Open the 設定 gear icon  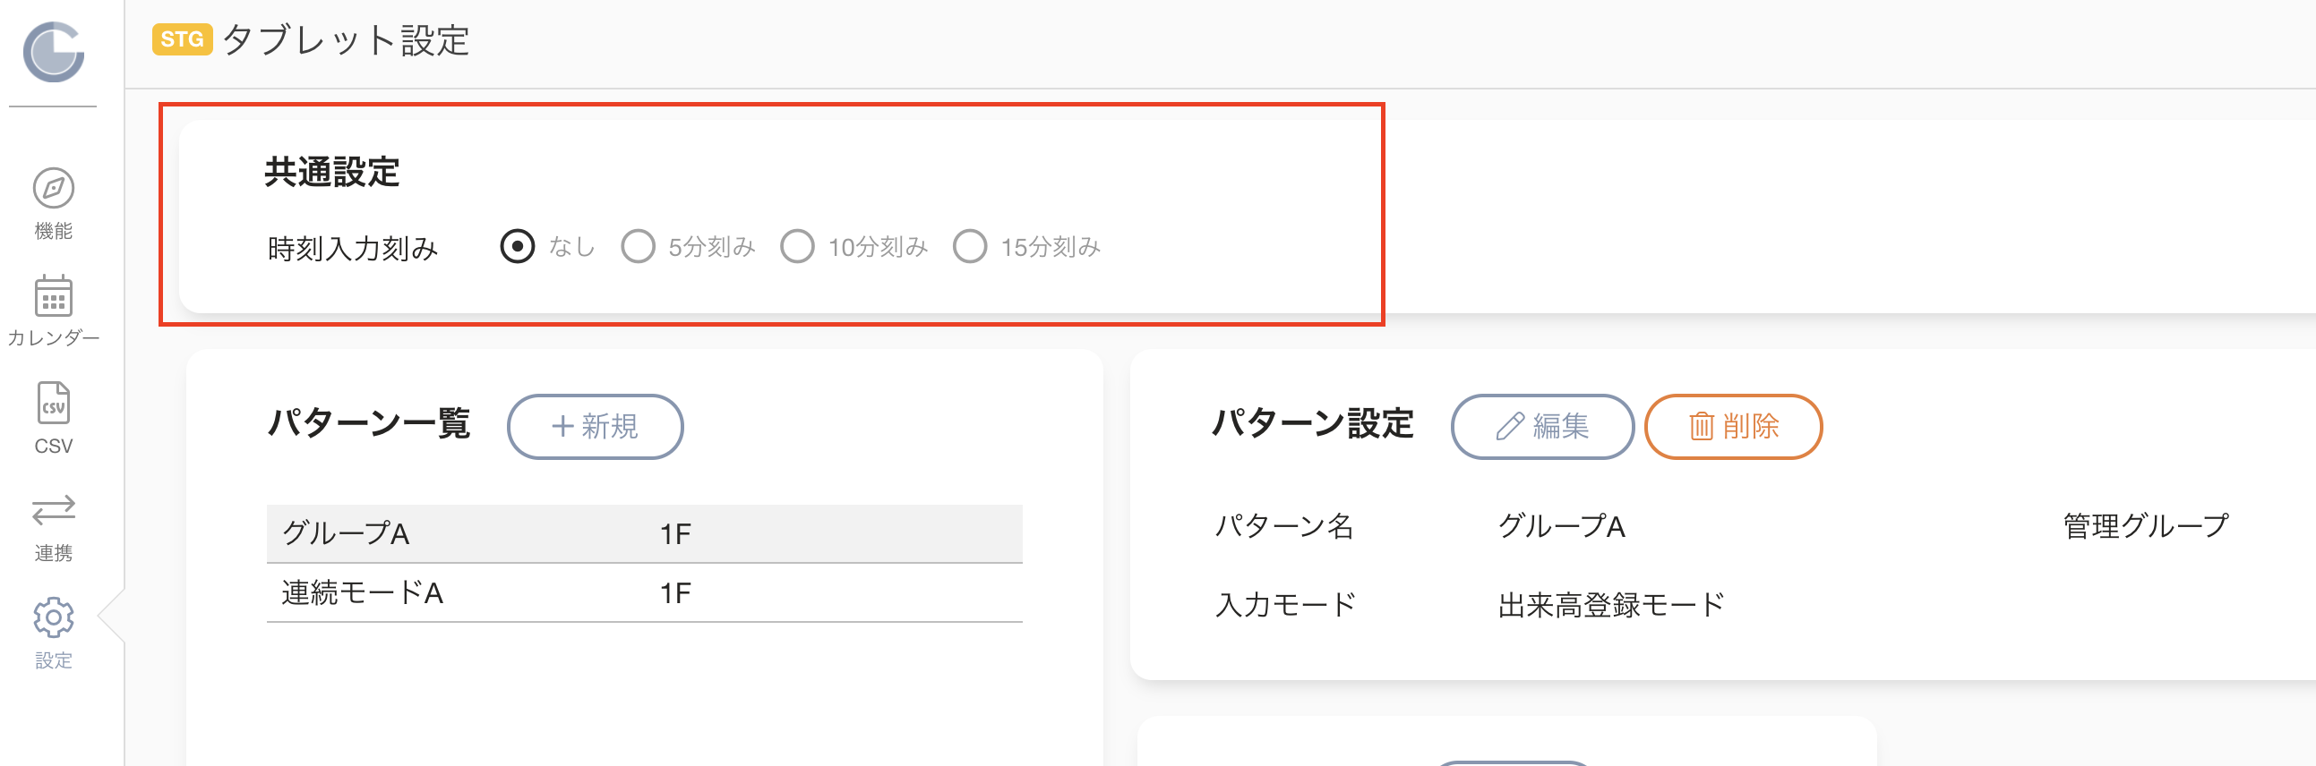click(53, 617)
